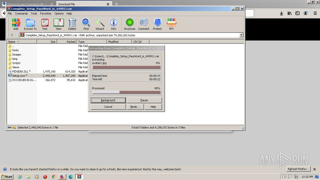This screenshot has width=320, height=180.
Task: Click the Extract To toolbar icon
Action: click(x=30, y=24)
